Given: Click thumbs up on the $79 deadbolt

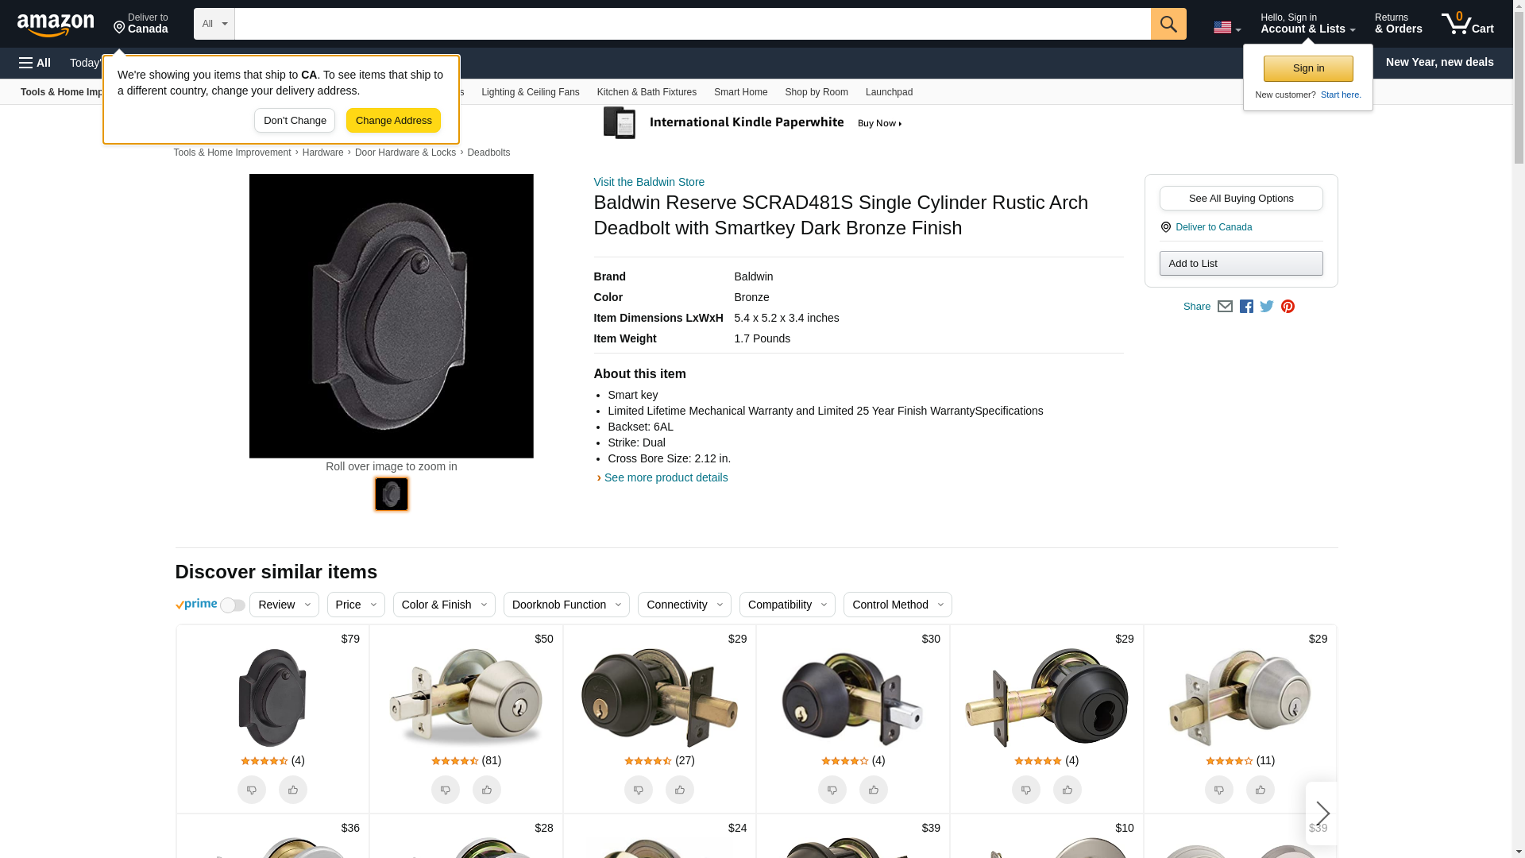Looking at the screenshot, I should pos(292,790).
